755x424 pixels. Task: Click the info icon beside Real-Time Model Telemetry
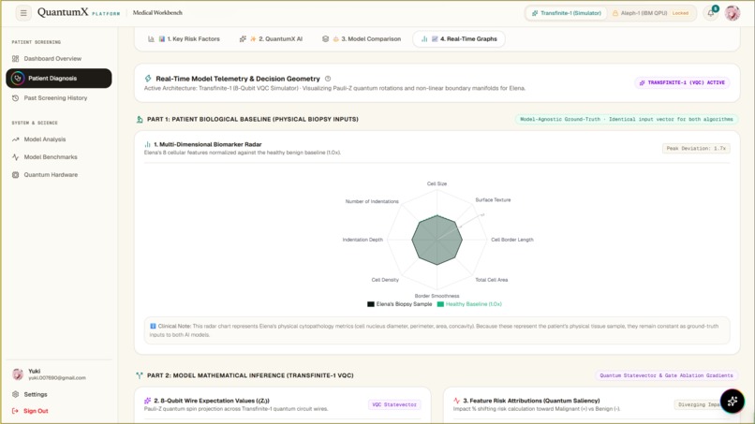[x=328, y=79]
